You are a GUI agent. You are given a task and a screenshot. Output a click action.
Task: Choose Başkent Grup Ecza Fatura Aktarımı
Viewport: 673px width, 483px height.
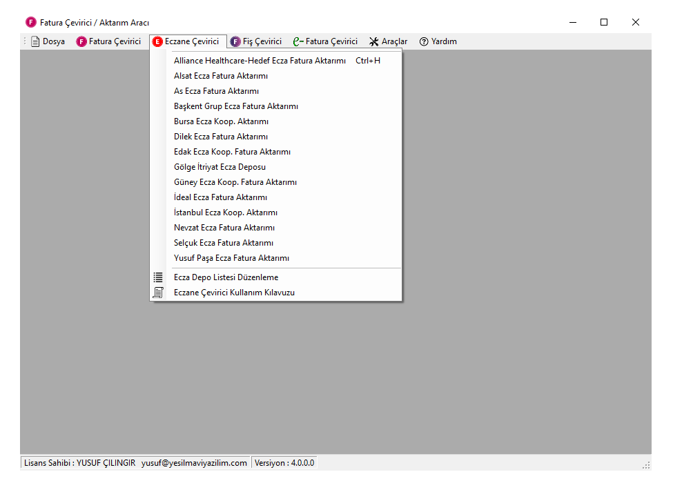(x=276, y=106)
